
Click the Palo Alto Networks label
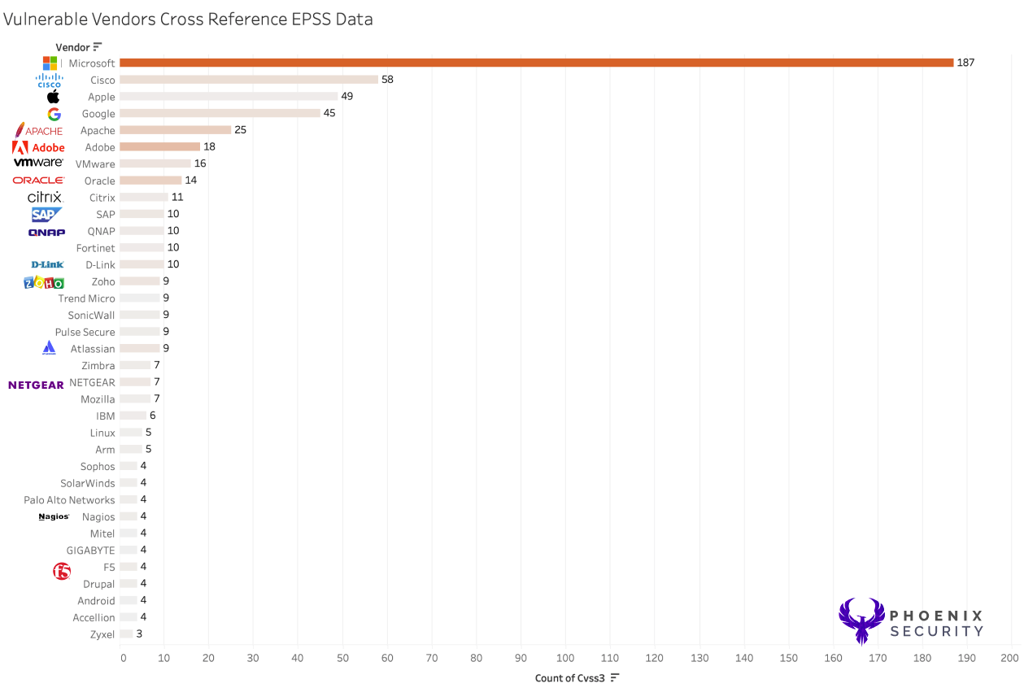tap(69, 500)
